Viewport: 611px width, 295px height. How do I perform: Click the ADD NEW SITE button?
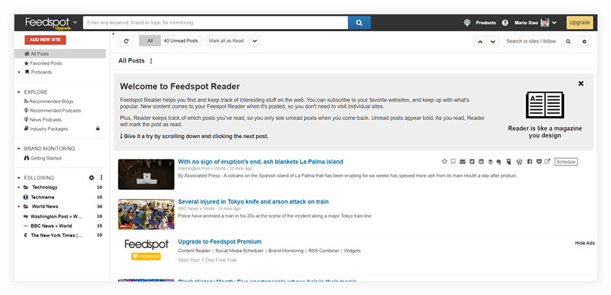click(x=46, y=40)
